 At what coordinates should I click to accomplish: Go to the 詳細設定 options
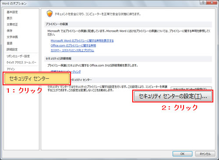12,50
